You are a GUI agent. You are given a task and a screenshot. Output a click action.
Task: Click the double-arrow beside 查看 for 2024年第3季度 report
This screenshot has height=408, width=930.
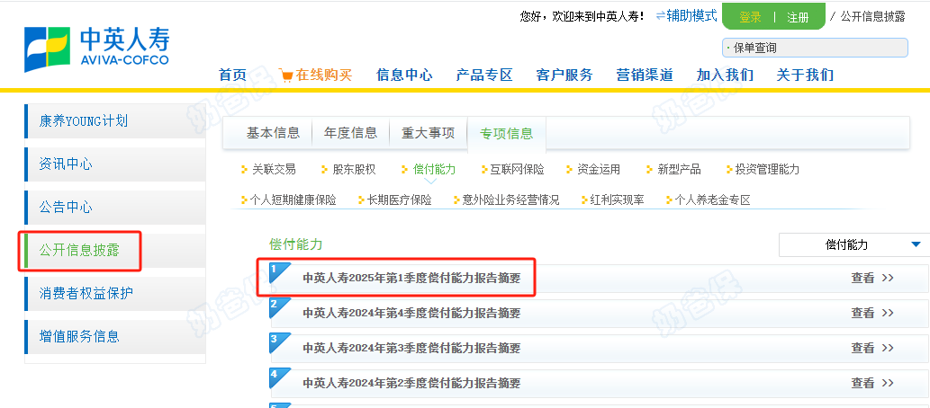[887, 348]
